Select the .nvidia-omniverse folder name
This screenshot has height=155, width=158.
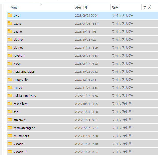point(25,96)
